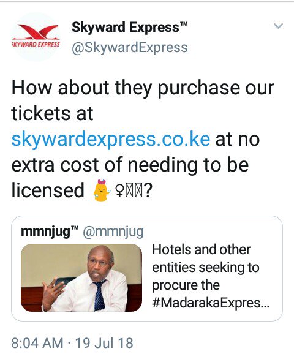Tap the TM symbol beside Skyward Express
This screenshot has height=362, width=294.
tap(184, 24)
